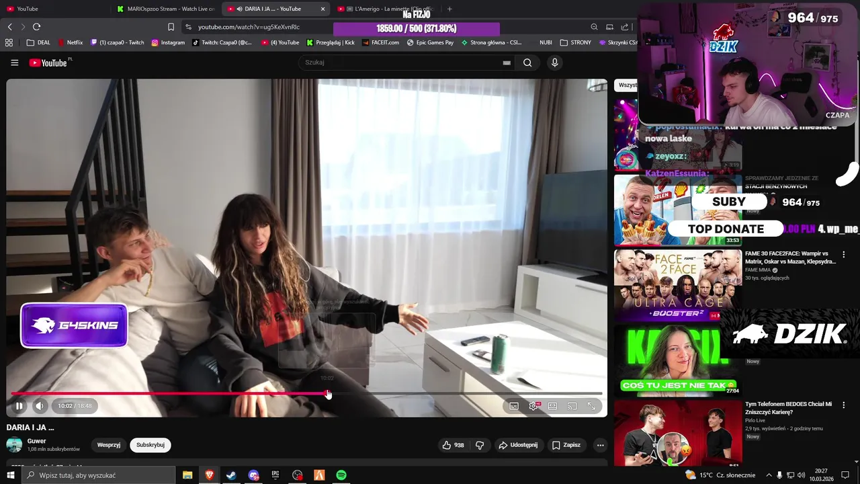
Task: Open options for Tym Telefonem BEDOES video
Action: tap(844, 405)
